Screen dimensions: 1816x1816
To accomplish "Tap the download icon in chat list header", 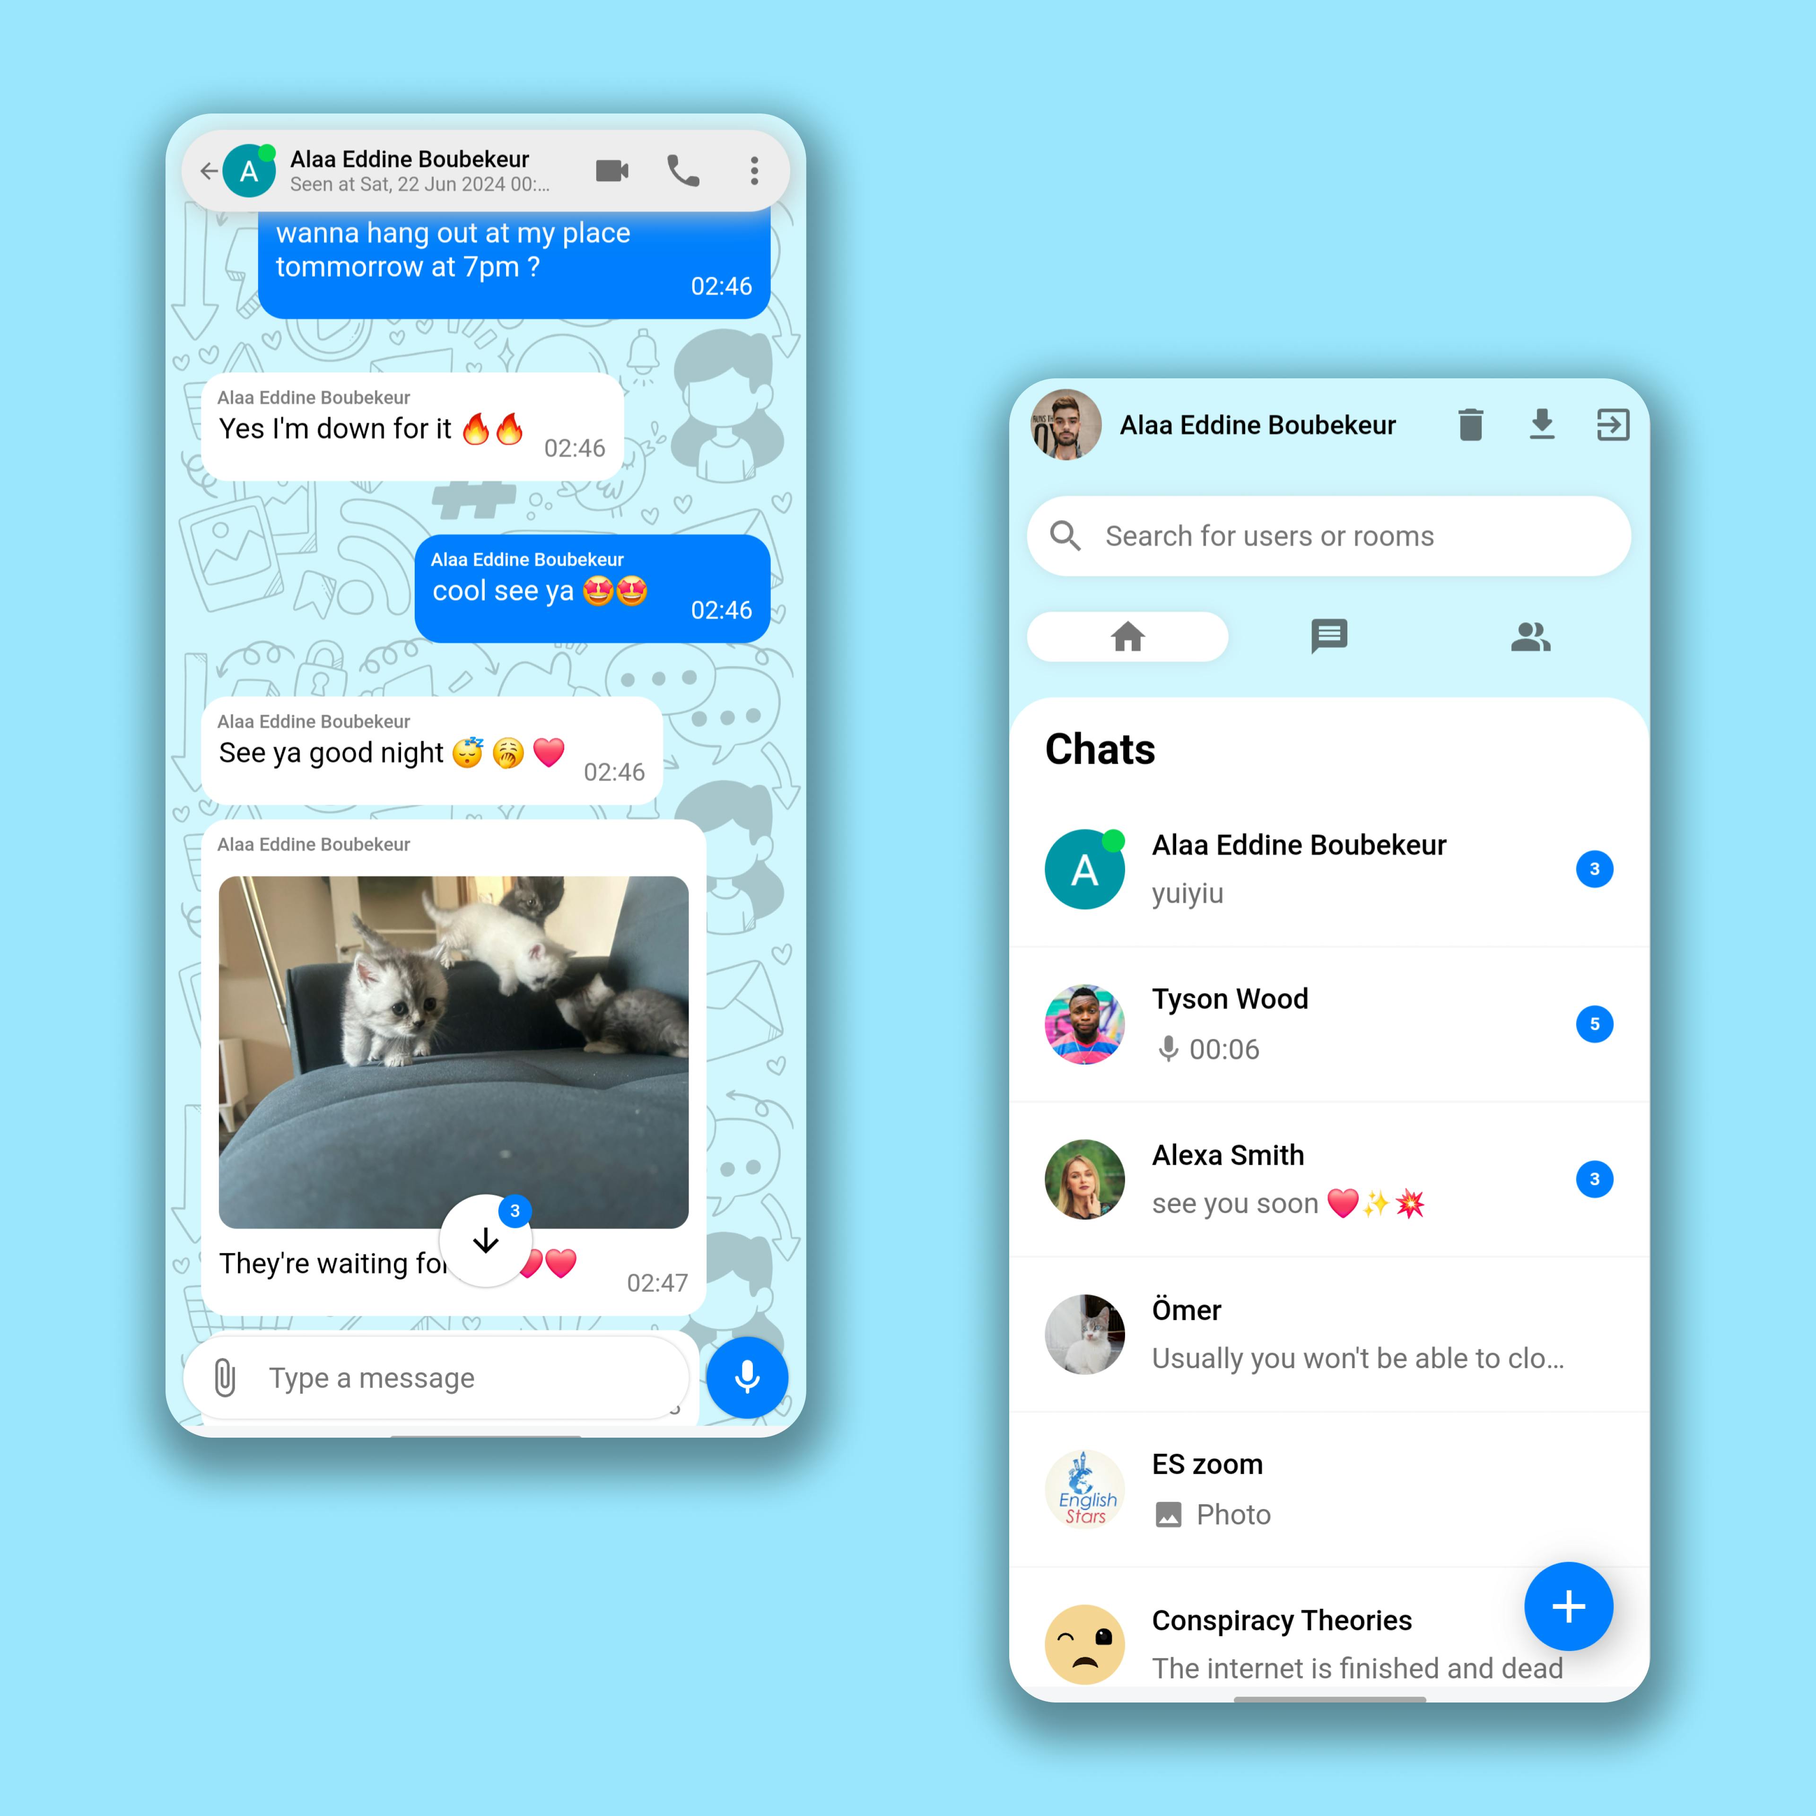I will point(1543,424).
